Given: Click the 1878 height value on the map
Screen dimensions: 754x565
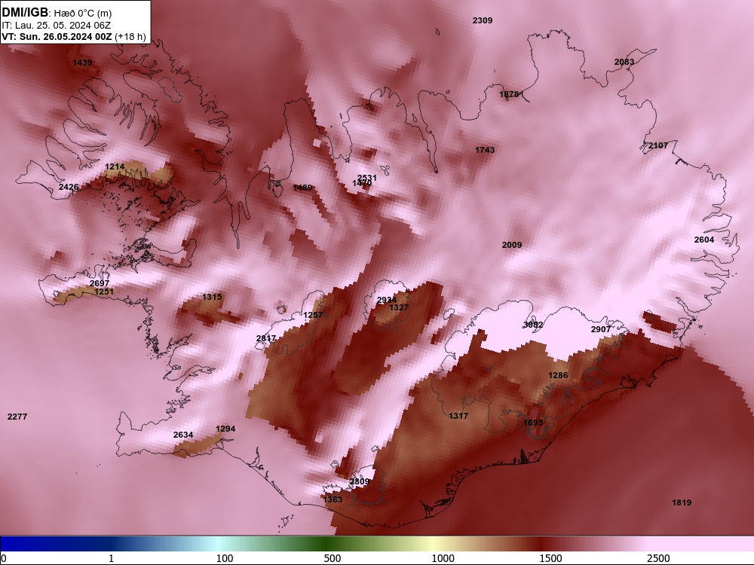Looking at the screenshot, I should pos(509,94).
